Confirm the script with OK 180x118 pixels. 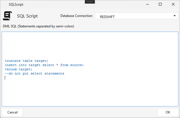coord(168,112)
